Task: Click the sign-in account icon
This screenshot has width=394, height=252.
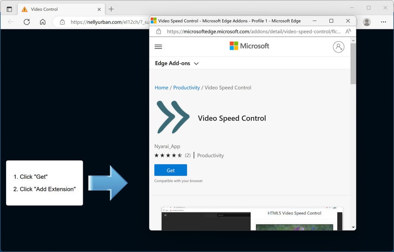Action: pyautogui.click(x=339, y=47)
